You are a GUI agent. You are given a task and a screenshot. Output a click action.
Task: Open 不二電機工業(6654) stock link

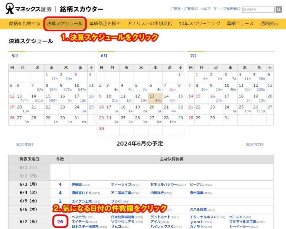coord(125,193)
